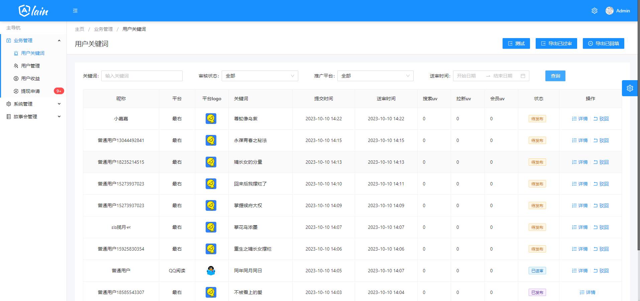Click the 送审时间 column header
Image resolution: width=640 pixels, height=301 pixels.
tap(386, 99)
